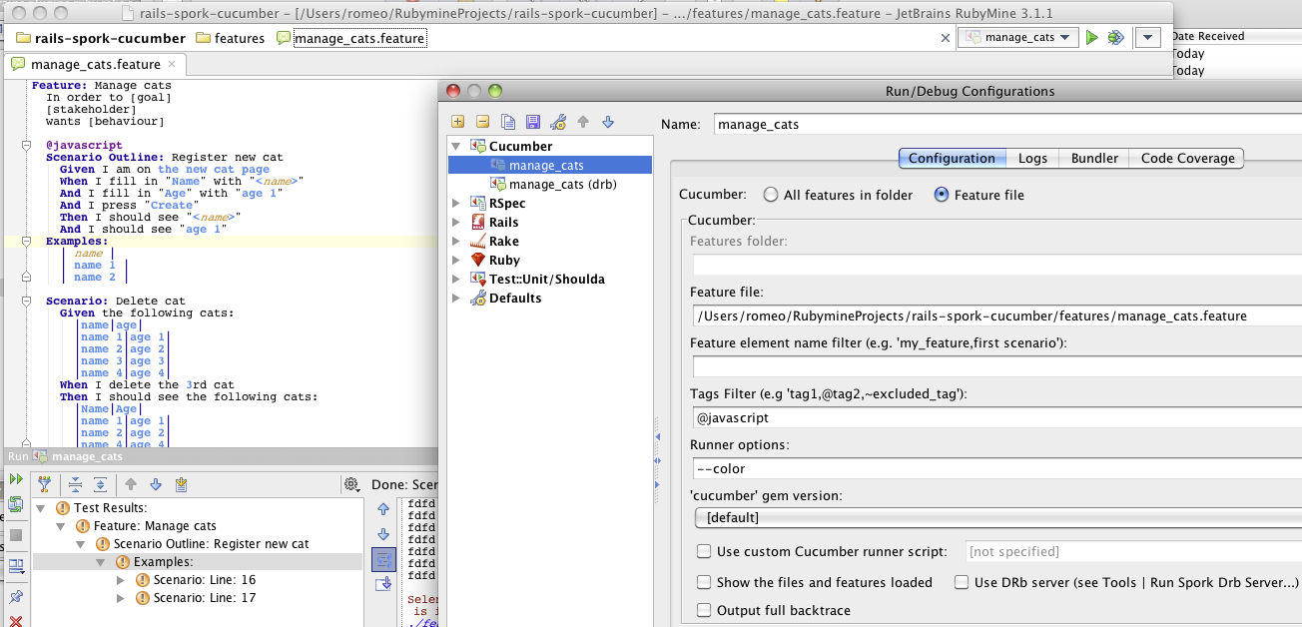Select the Configuration tab
The height and width of the screenshot is (627, 1302).
[953, 158]
